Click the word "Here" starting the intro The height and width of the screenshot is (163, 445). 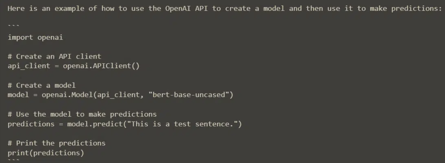pos(16,8)
